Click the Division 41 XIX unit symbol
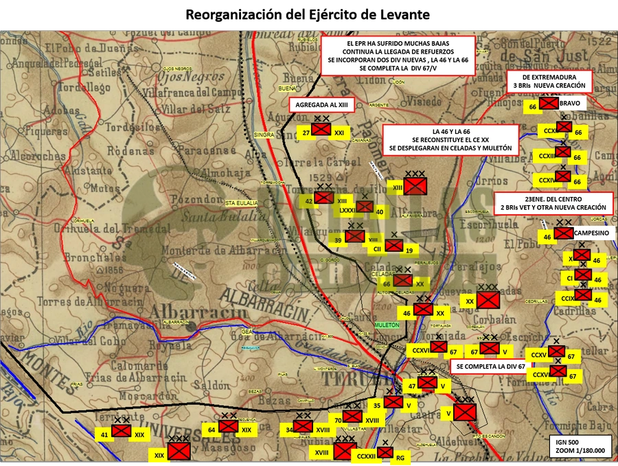 pos(121,430)
